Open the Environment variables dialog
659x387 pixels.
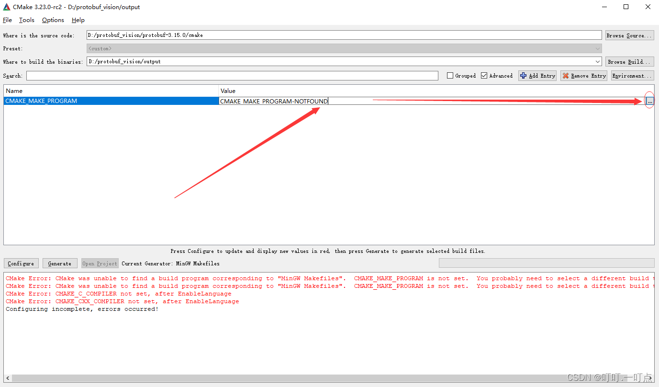coord(632,75)
